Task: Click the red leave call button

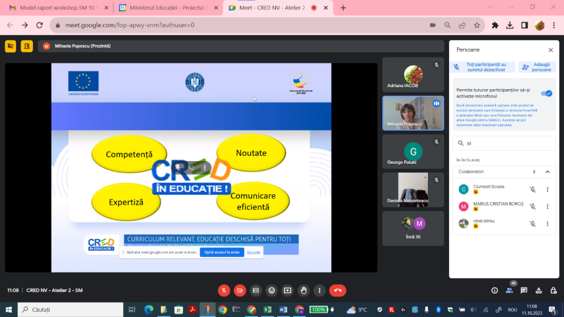Action: (337, 290)
